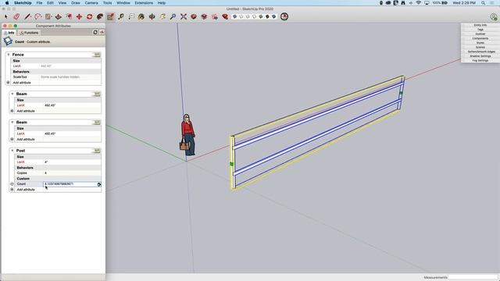The image size is (500, 281).
Task: Collapse the Fence component section
Action: [x=9, y=55]
